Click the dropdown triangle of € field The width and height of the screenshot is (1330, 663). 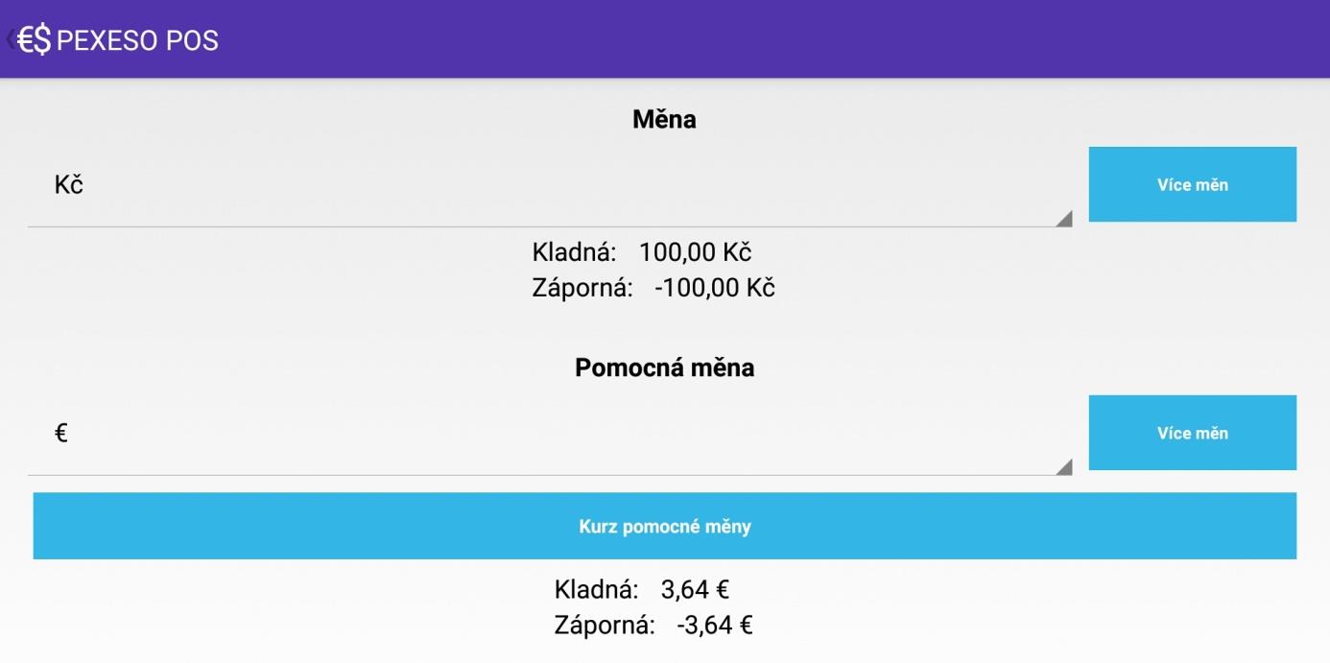tap(1063, 467)
